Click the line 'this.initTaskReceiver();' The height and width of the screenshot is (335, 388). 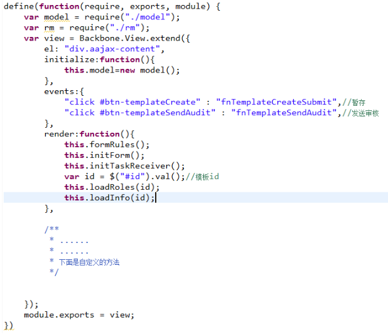(124, 166)
